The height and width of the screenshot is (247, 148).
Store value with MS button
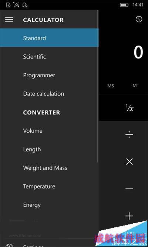(111, 86)
